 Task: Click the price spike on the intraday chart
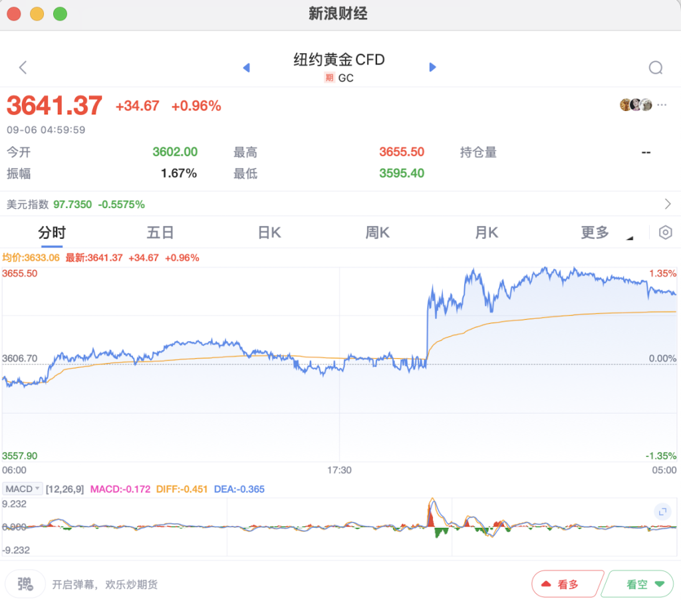pos(428,326)
